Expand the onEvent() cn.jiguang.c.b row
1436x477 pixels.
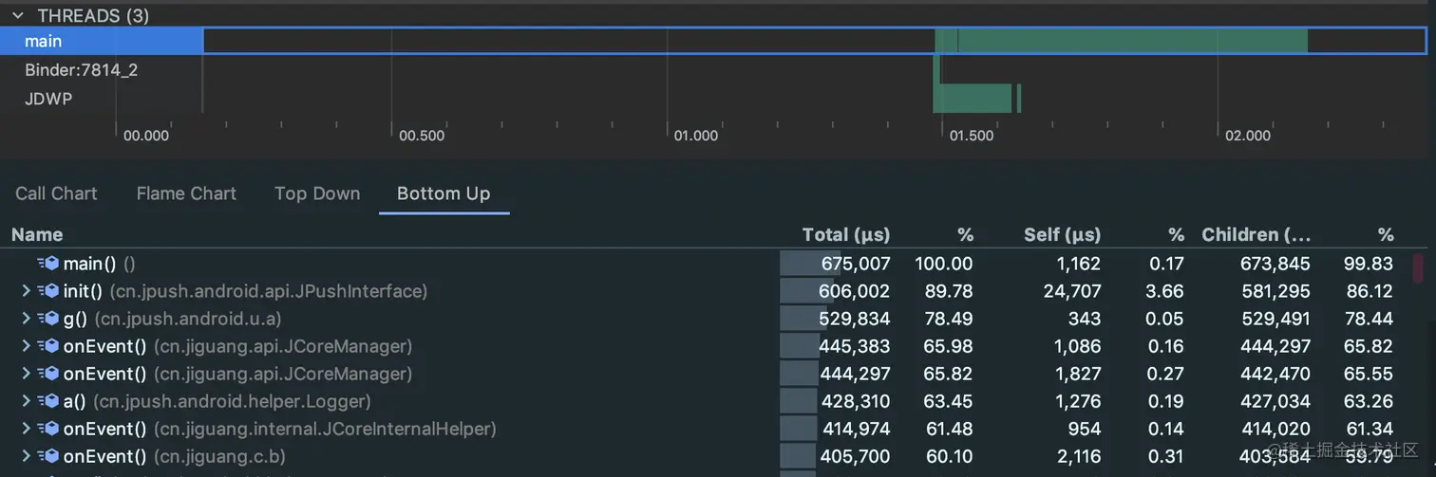[26, 456]
